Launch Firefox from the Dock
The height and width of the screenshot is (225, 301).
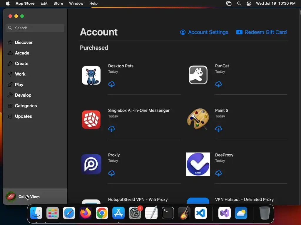(x=86, y=213)
